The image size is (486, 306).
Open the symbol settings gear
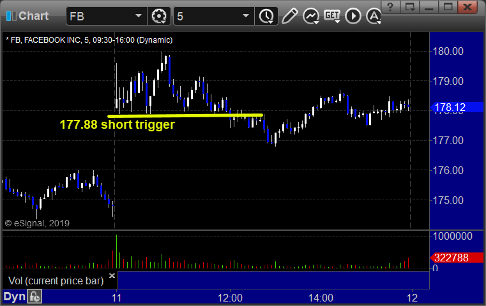[x=158, y=16]
